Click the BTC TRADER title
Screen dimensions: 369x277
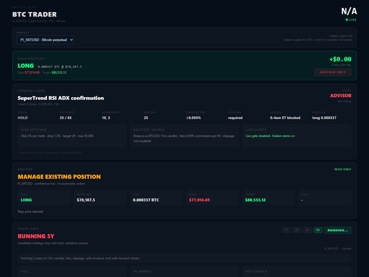point(35,14)
